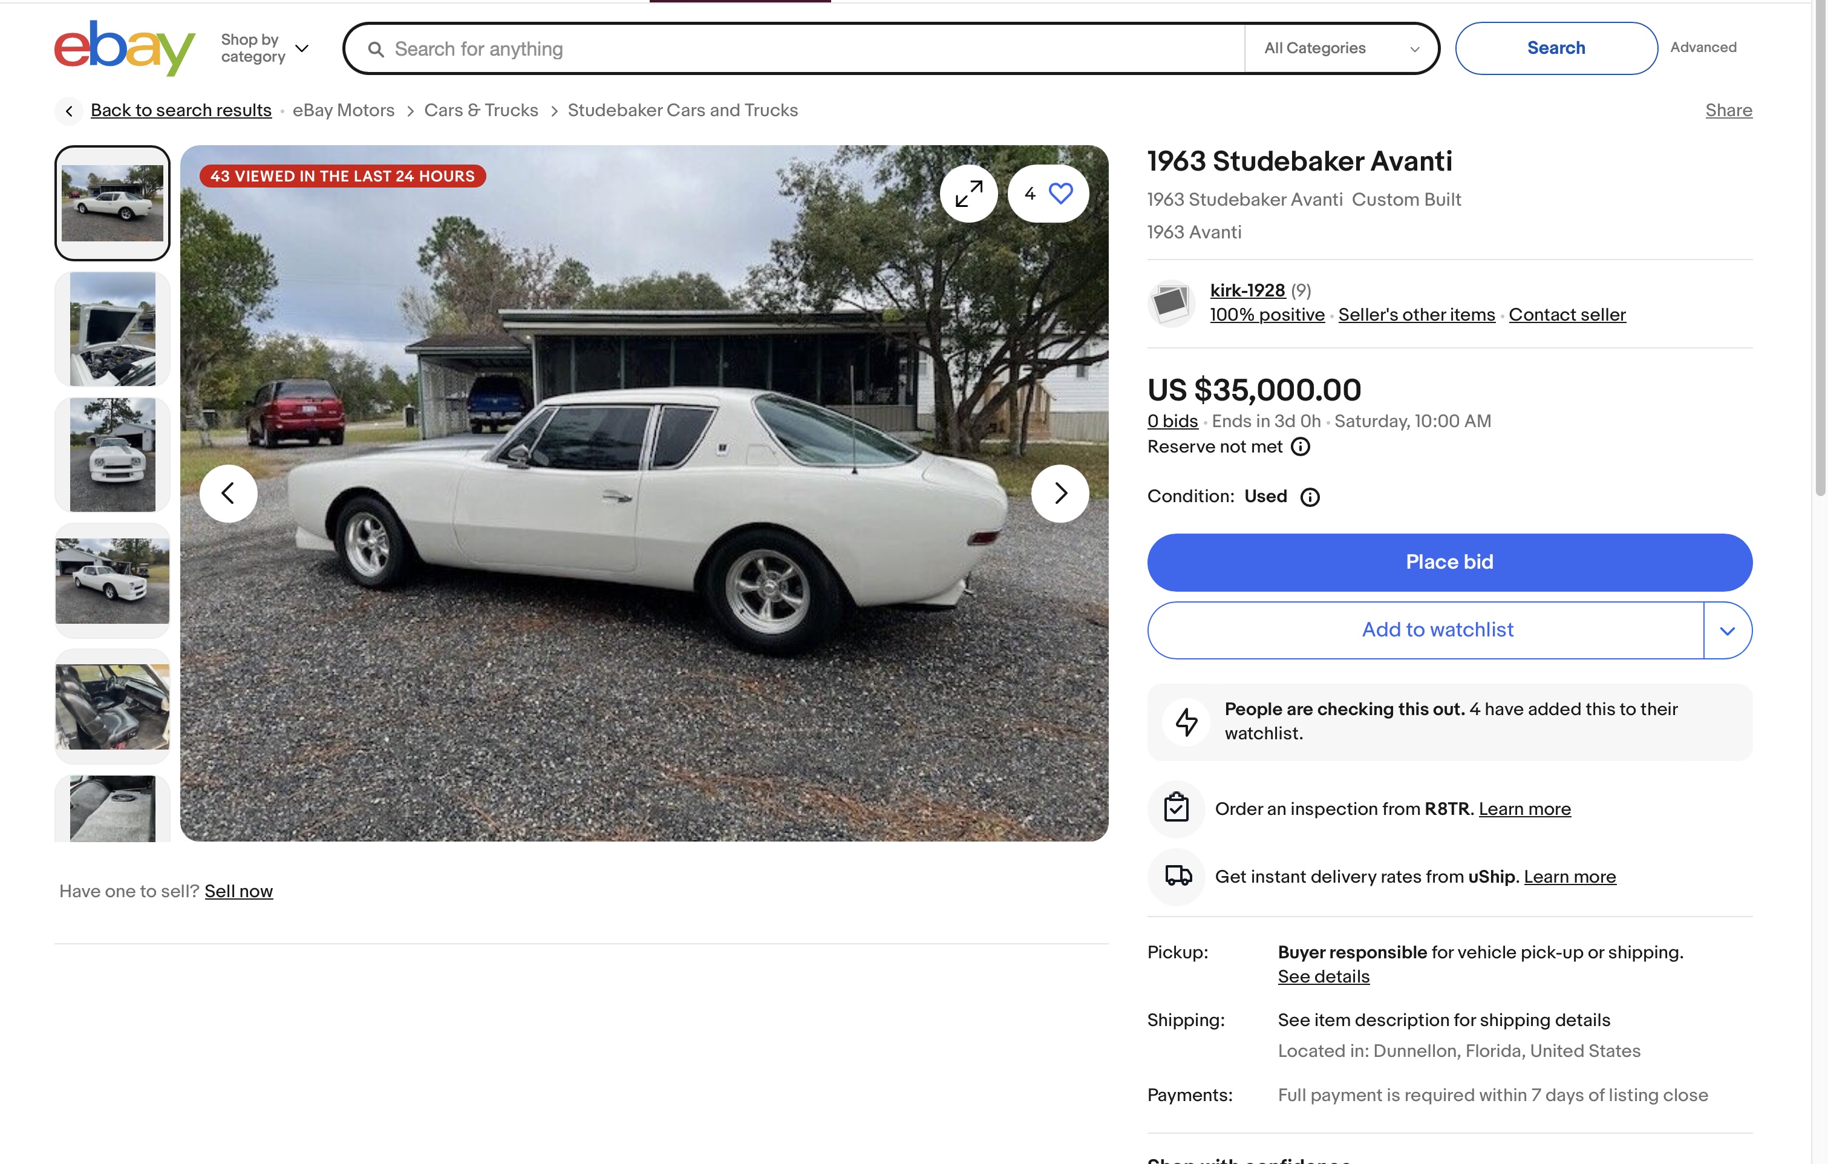The width and height of the screenshot is (1828, 1164).
Task: Open the fullscreen image expand icon
Action: (x=968, y=194)
